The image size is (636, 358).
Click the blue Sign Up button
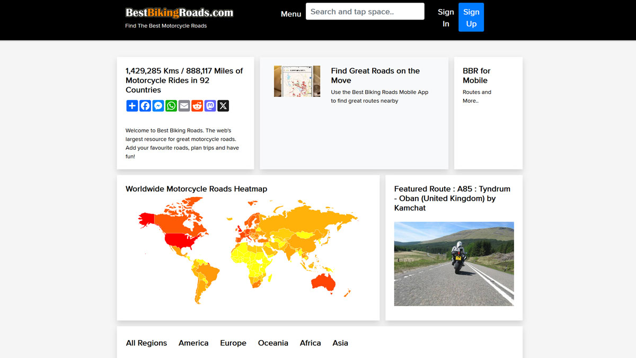click(471, 17)
